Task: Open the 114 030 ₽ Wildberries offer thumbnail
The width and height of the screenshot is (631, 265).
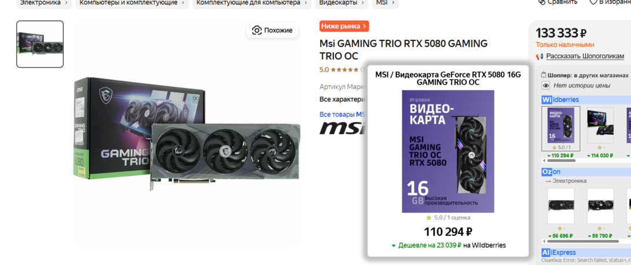Action: tap(600, 126)
